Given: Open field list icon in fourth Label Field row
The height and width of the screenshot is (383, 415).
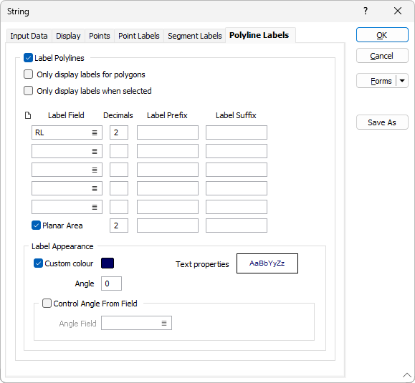Looking at the screenshot, I should [x=95, y=188].
